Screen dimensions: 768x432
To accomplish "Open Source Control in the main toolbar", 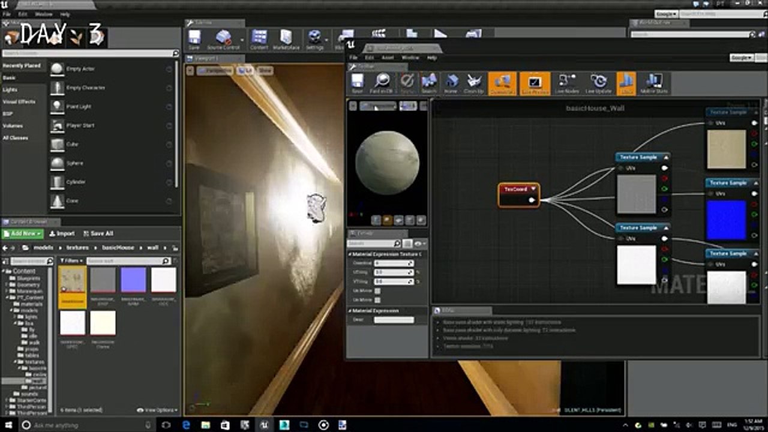I will coord(223,40).
